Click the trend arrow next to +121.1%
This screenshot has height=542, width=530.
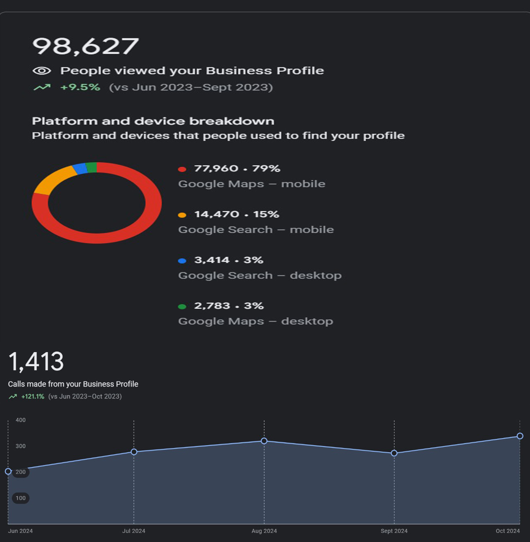13,396
